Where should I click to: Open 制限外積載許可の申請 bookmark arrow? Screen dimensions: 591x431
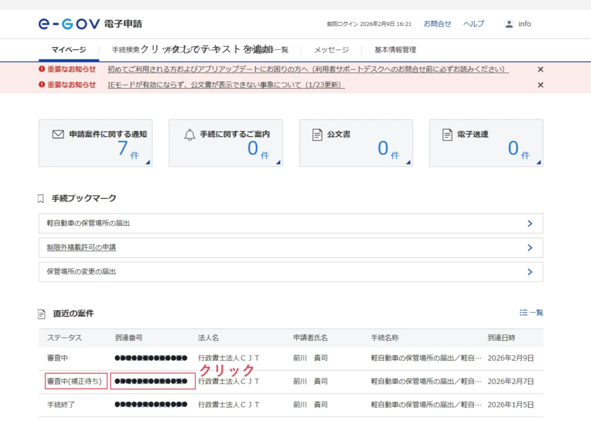pyautogui.click(x=529, y=248)
